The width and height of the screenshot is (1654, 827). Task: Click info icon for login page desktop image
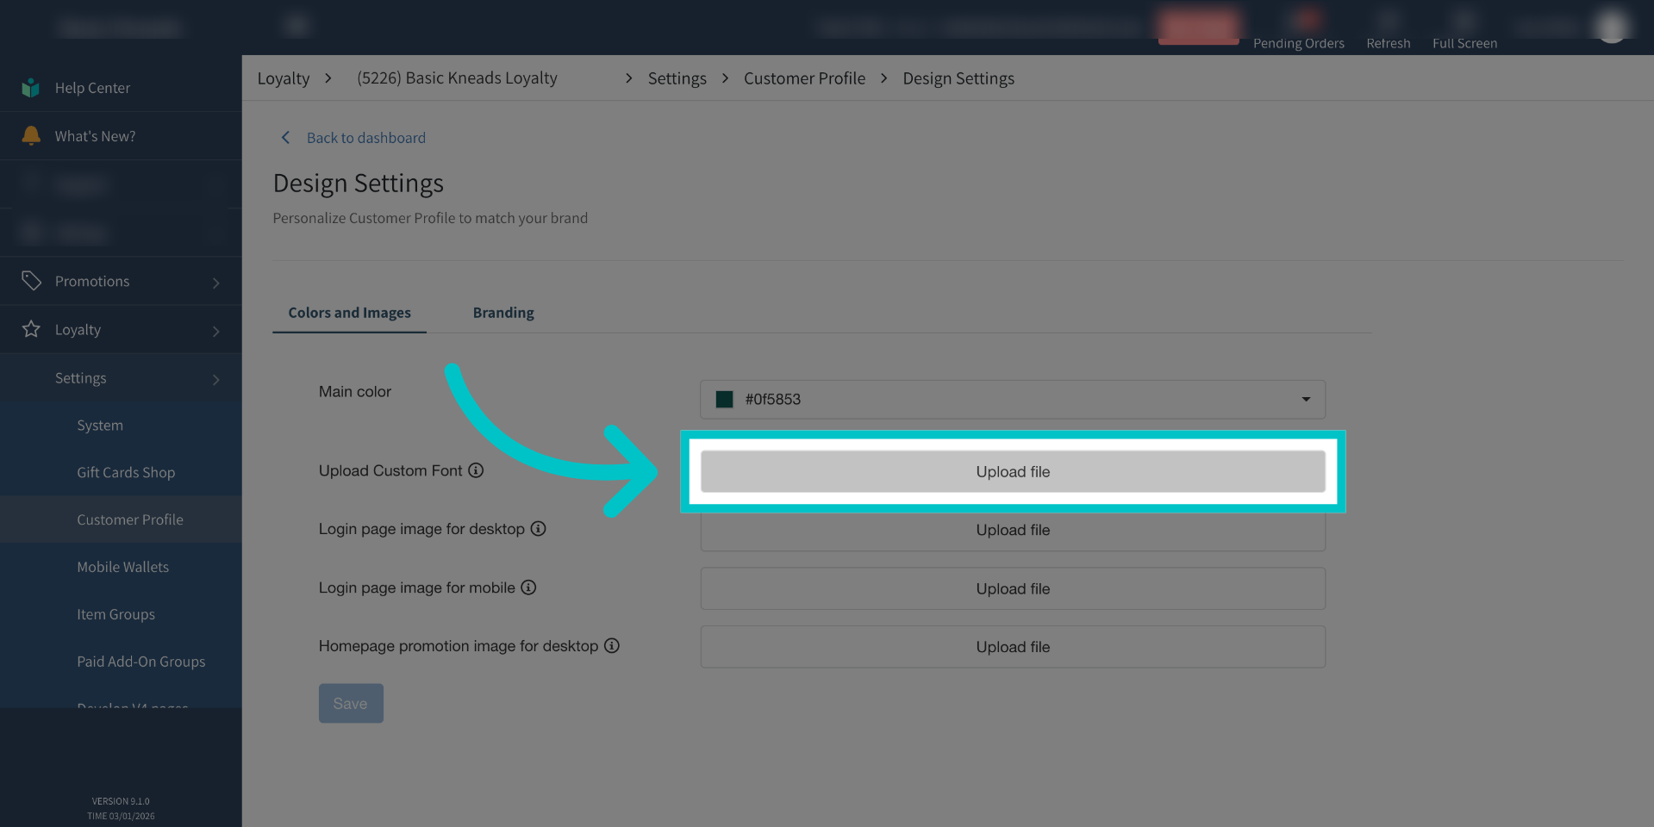(538, 529)
